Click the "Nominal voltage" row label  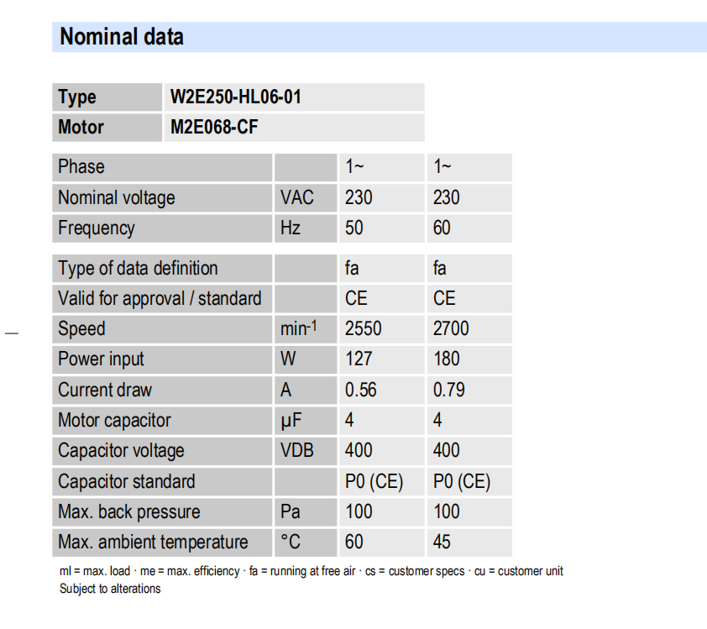coord(117,198)
